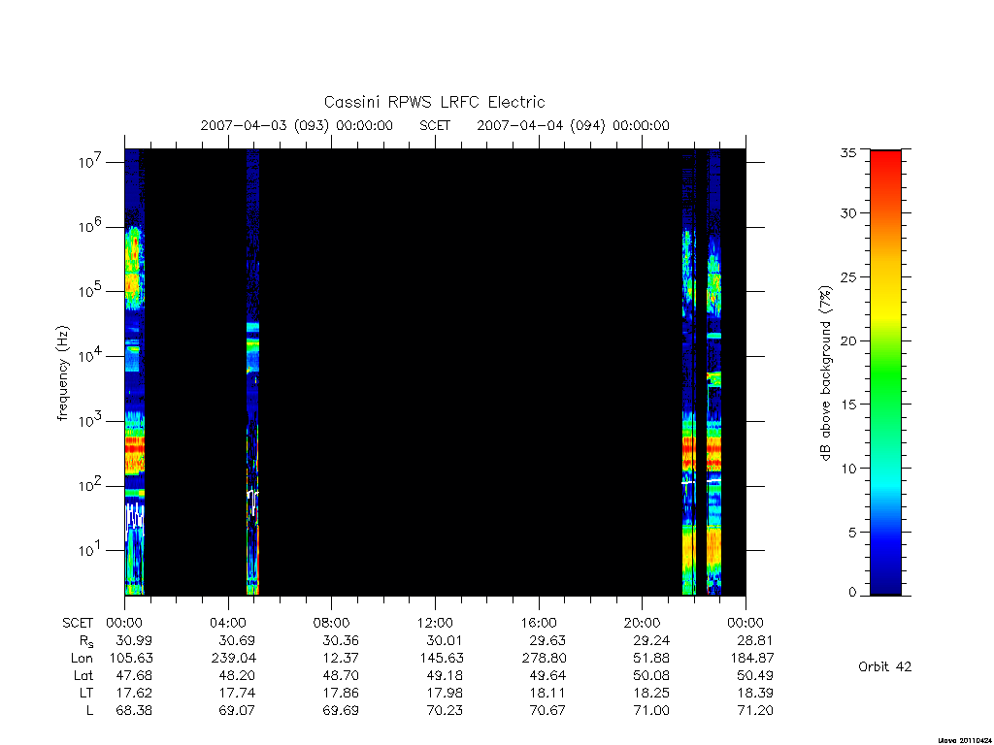Click the LT value '18.39'
Image resolution: width=994 pixels, height=745 pixels.
(x=755, y=693)
